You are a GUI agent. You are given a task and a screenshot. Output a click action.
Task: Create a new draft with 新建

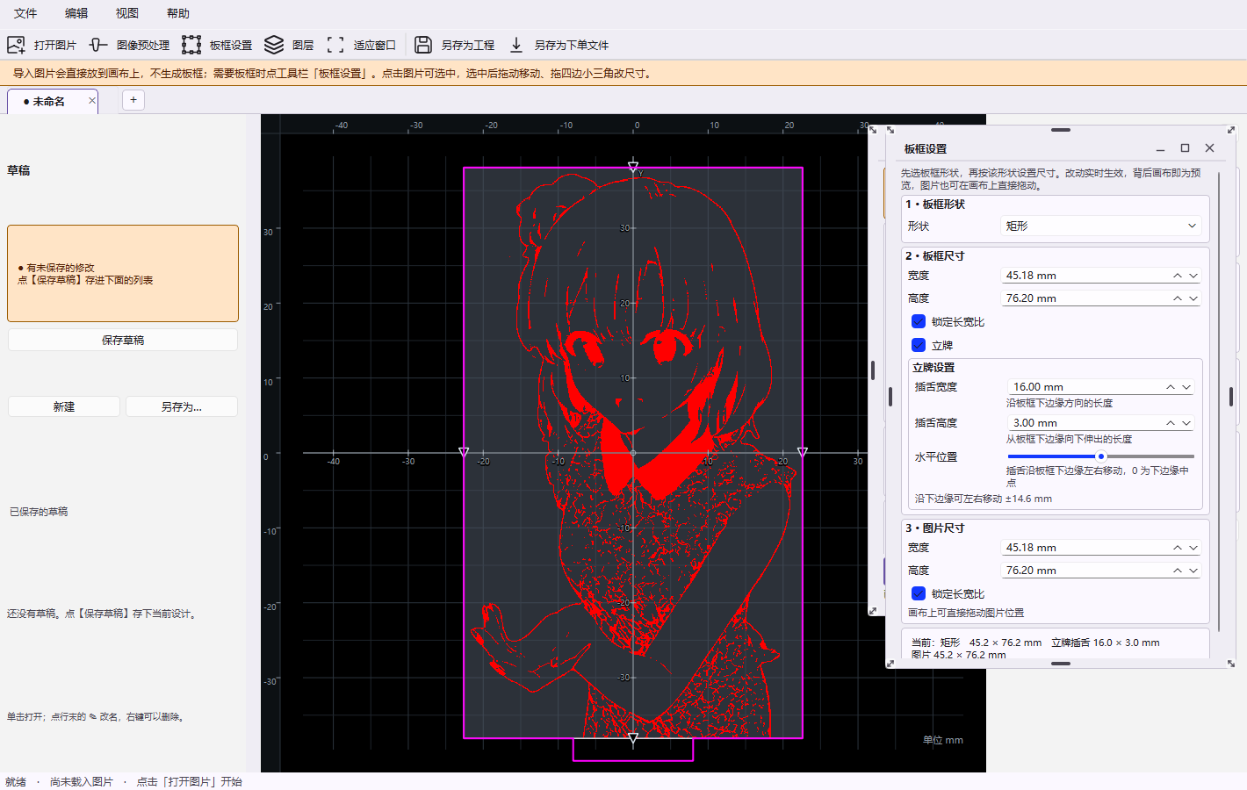pos(64,406)
